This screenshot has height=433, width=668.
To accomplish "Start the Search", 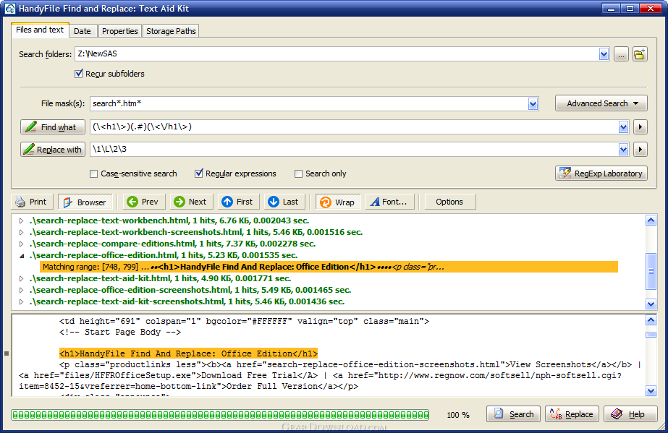I will pyautogui.click(x=513, y=414).
